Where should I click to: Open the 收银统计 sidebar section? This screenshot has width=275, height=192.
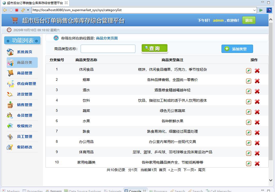tap(25, 126)
